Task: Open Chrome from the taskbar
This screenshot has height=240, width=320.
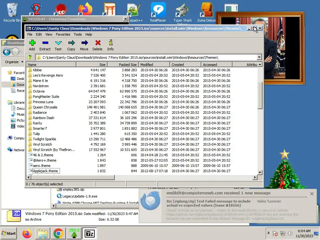Action: pos(58,233)
